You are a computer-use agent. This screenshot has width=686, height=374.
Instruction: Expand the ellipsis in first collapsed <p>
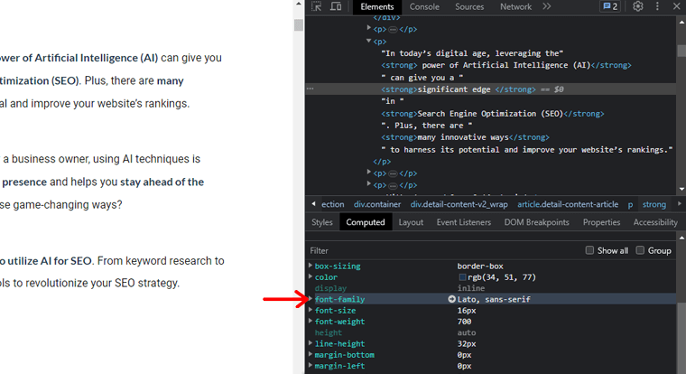coord(393,29)
